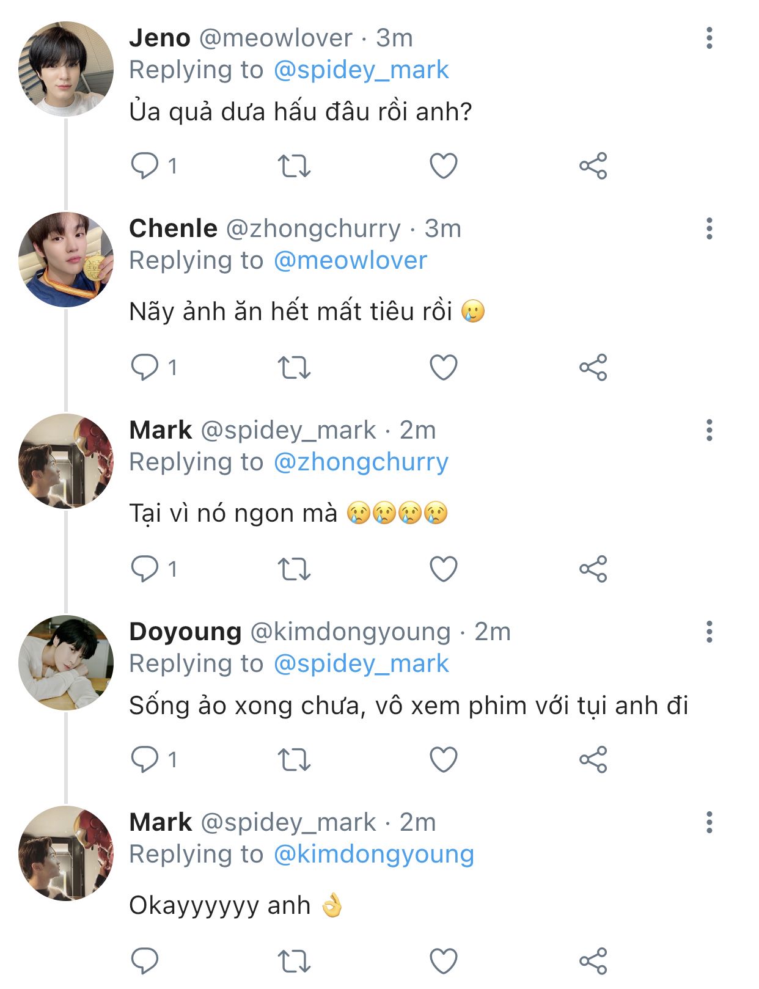Retweet Chenle's reply to @meowlover

click(x=294, y=368)
